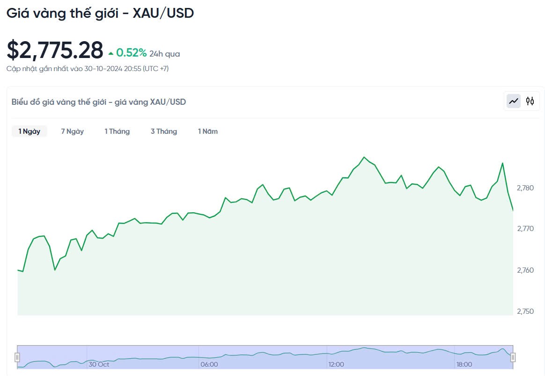
Task: Click the 2,750 price axis label
Action: (525, 311)
